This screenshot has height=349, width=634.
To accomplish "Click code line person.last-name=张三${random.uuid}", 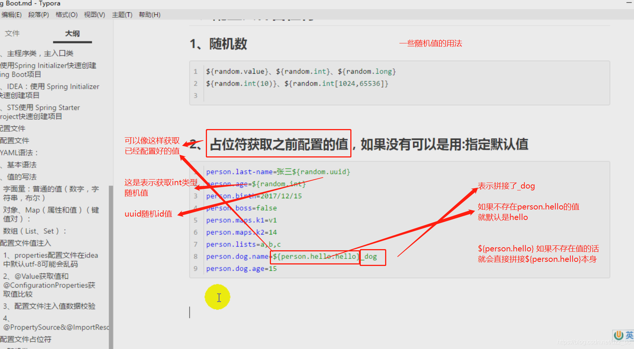I will (x=278, y=172).
